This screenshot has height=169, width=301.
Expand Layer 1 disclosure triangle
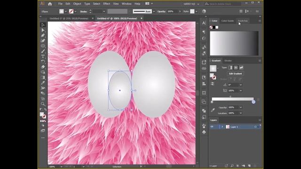[222, 127]
